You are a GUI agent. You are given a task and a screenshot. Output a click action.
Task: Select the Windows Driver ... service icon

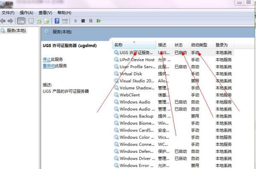tap(116, 158)
